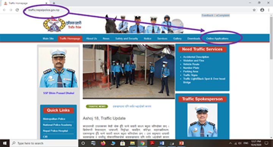Screen dimensions: 273x147
Task: Open the Safety and Security menu
Action: pos(127,38)
